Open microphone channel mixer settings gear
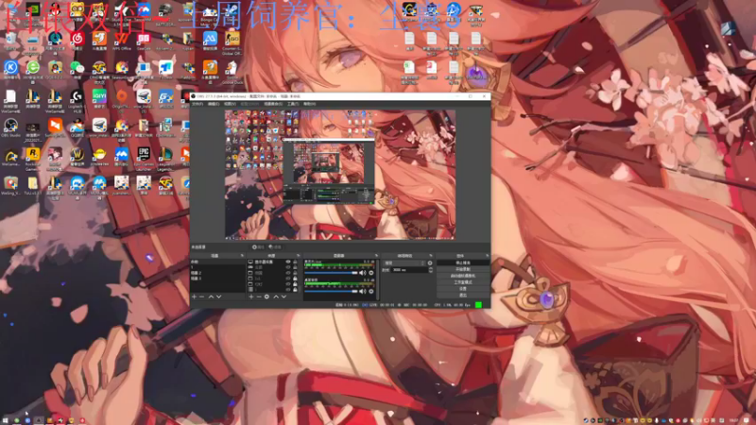 click(x=371, y=273)
